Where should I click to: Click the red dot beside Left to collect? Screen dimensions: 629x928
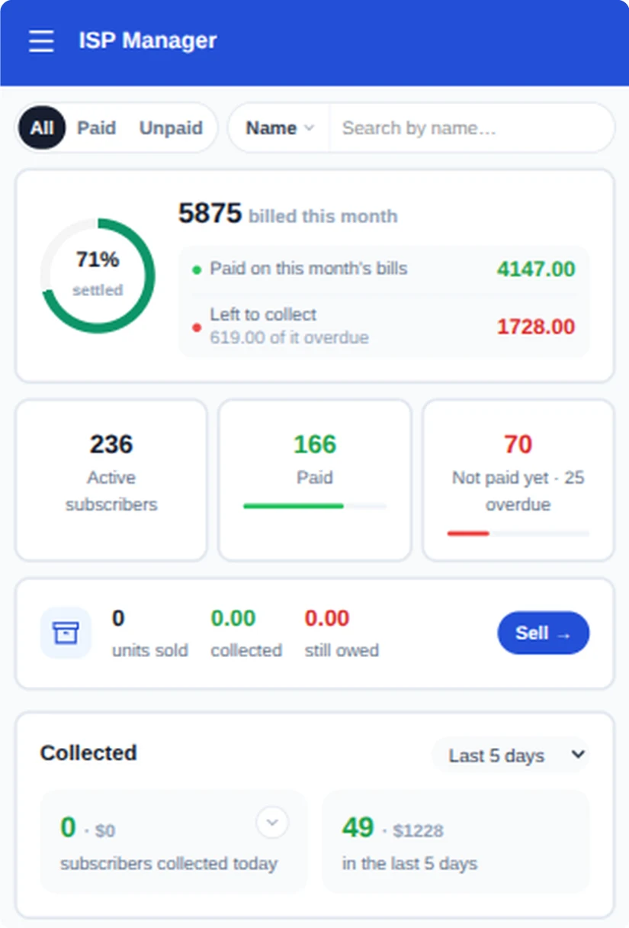tap(197, 327)
